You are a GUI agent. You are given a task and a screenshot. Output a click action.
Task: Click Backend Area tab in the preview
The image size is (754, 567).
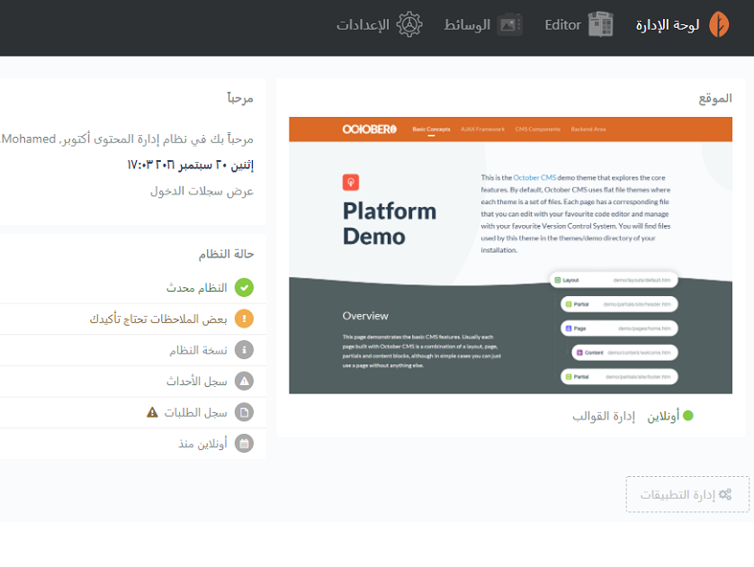coord(588,129)
